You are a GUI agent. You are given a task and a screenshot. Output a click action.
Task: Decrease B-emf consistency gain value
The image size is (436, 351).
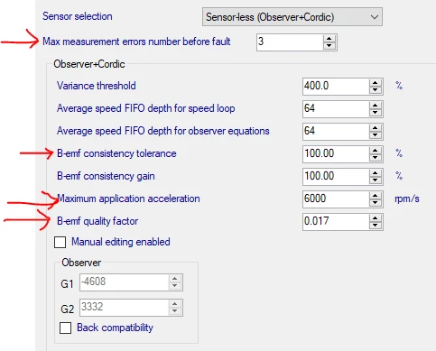[376, 180]
